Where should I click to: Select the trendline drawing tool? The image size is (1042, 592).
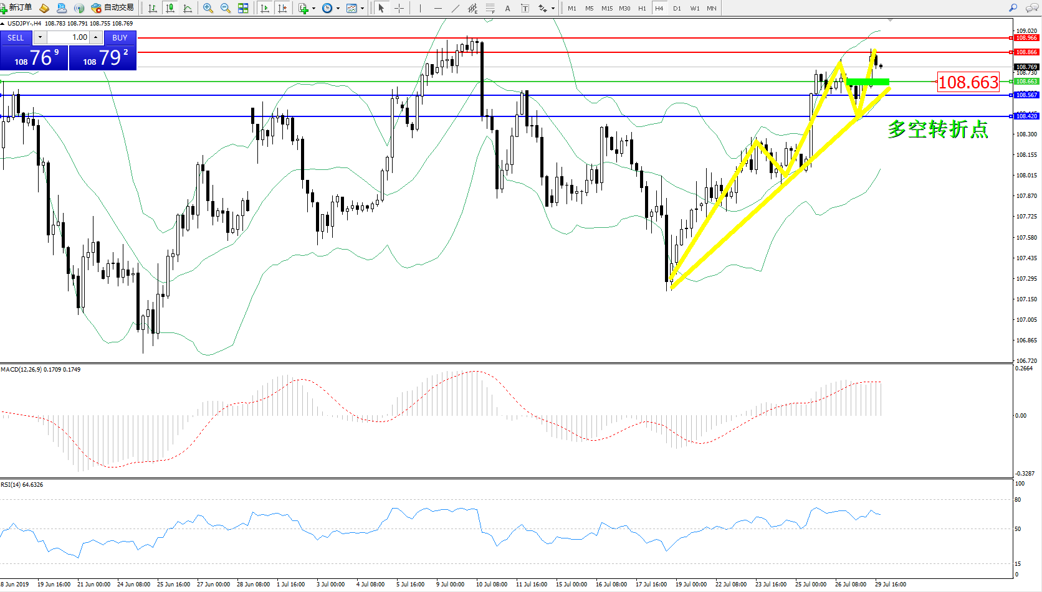pos(456,8)
